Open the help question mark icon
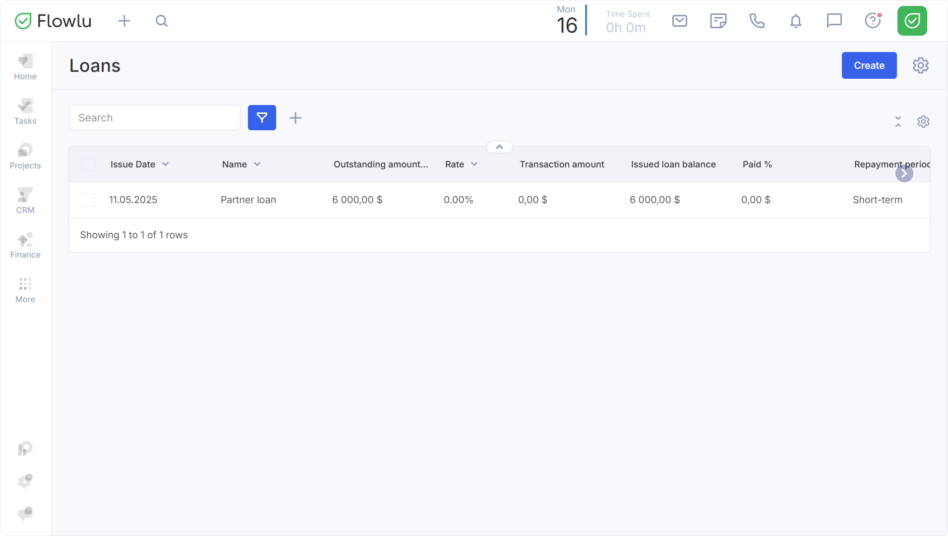This screenshot has width=948, height=536. [x=873, y=21]
